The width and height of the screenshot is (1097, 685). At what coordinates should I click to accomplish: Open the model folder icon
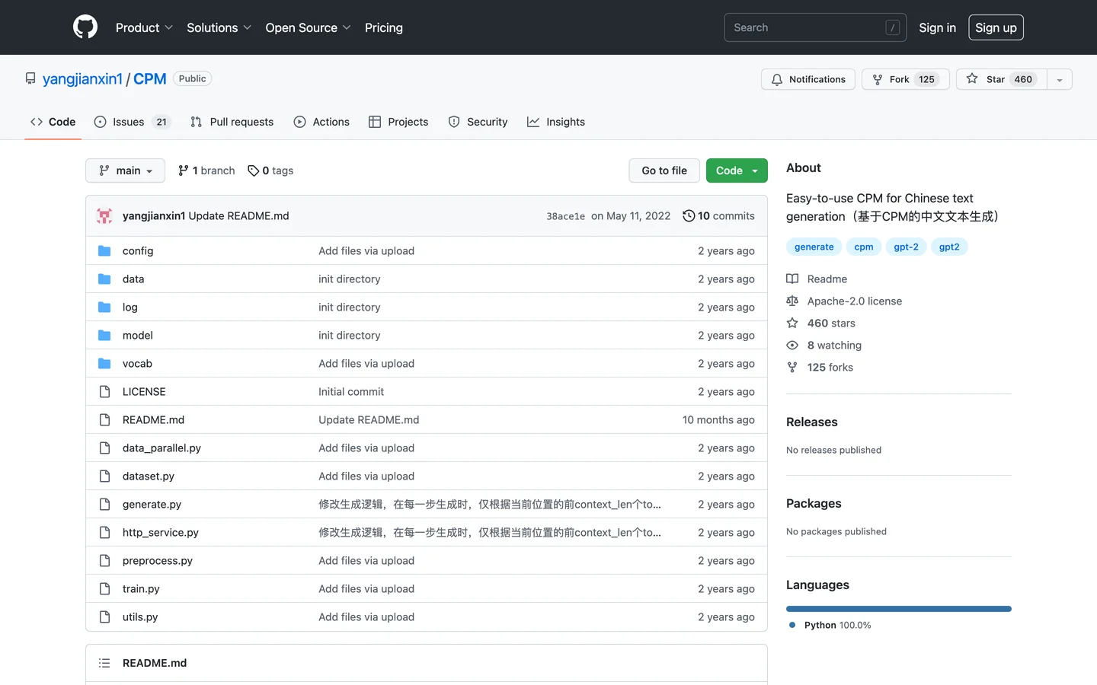tap(104, 335)
